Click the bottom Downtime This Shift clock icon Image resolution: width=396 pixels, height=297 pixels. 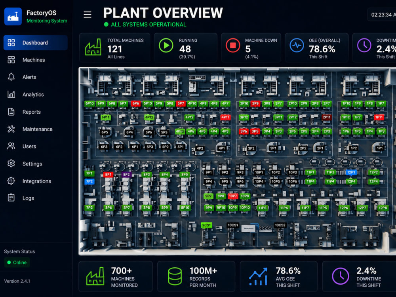point(341,276)
